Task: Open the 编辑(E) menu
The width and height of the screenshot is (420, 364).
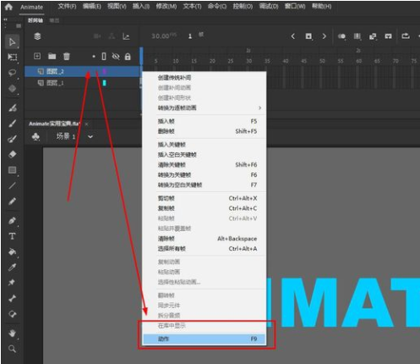Action: coord(92,6)
